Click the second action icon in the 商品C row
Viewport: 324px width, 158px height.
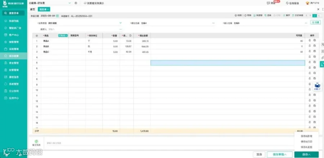click(x=315, y=51)
